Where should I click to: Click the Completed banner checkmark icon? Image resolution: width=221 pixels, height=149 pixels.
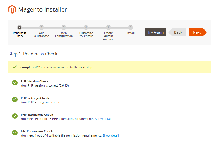15,67
